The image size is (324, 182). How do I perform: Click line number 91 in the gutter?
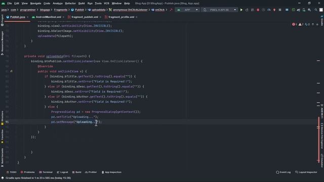coord(7,122)
